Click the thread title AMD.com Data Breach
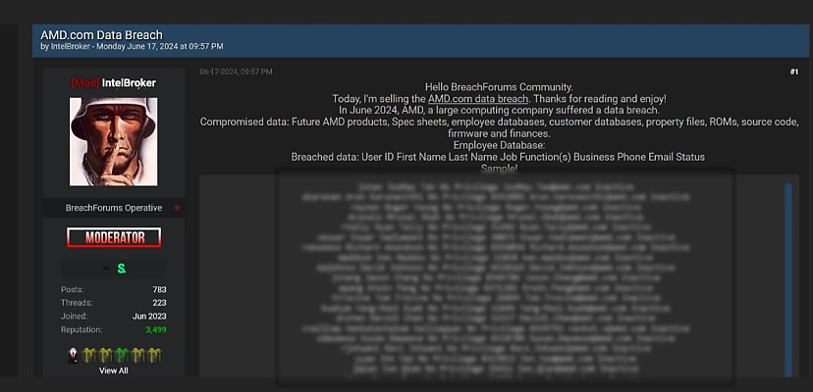Screen dimensions: 813x392 point(102,35)
